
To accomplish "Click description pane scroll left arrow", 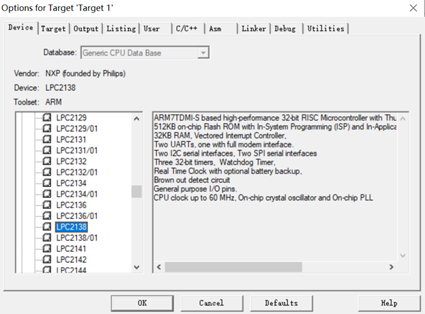I will point(159,267).
